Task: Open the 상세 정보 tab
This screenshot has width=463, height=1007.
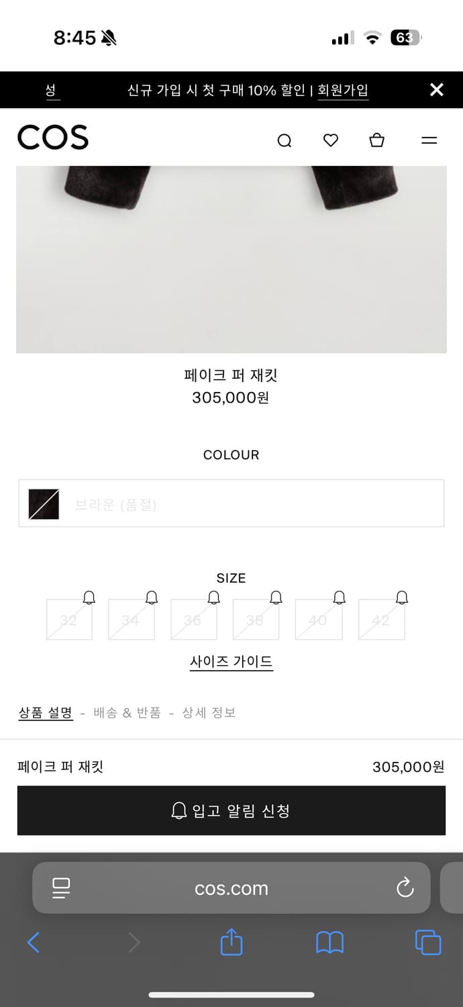Action: [209, 712]
